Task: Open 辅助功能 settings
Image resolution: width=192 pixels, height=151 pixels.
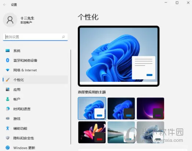Action: coord(35,128)
